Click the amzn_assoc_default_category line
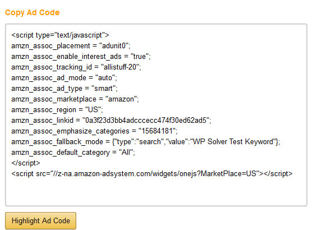This screenshot has width=314, height=230. click(73, 152)
